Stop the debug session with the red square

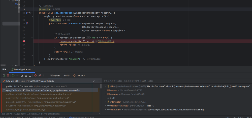pos(8,75)
